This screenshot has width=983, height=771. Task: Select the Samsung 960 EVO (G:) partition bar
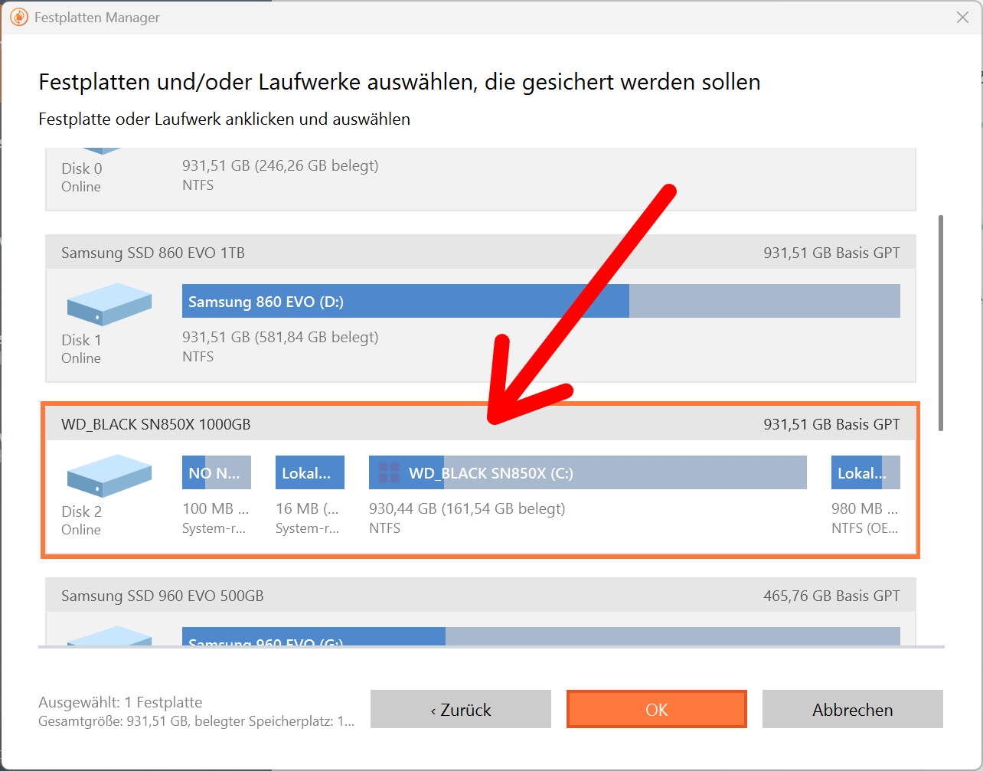coord(541,636)
